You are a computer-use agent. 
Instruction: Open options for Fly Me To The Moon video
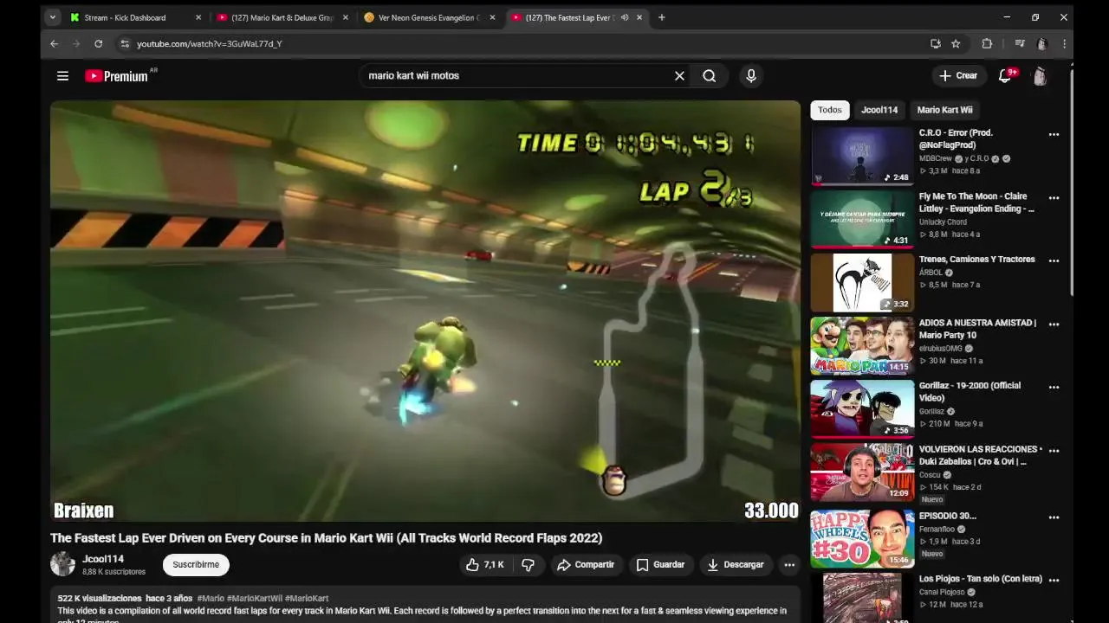click(1054, 197)
